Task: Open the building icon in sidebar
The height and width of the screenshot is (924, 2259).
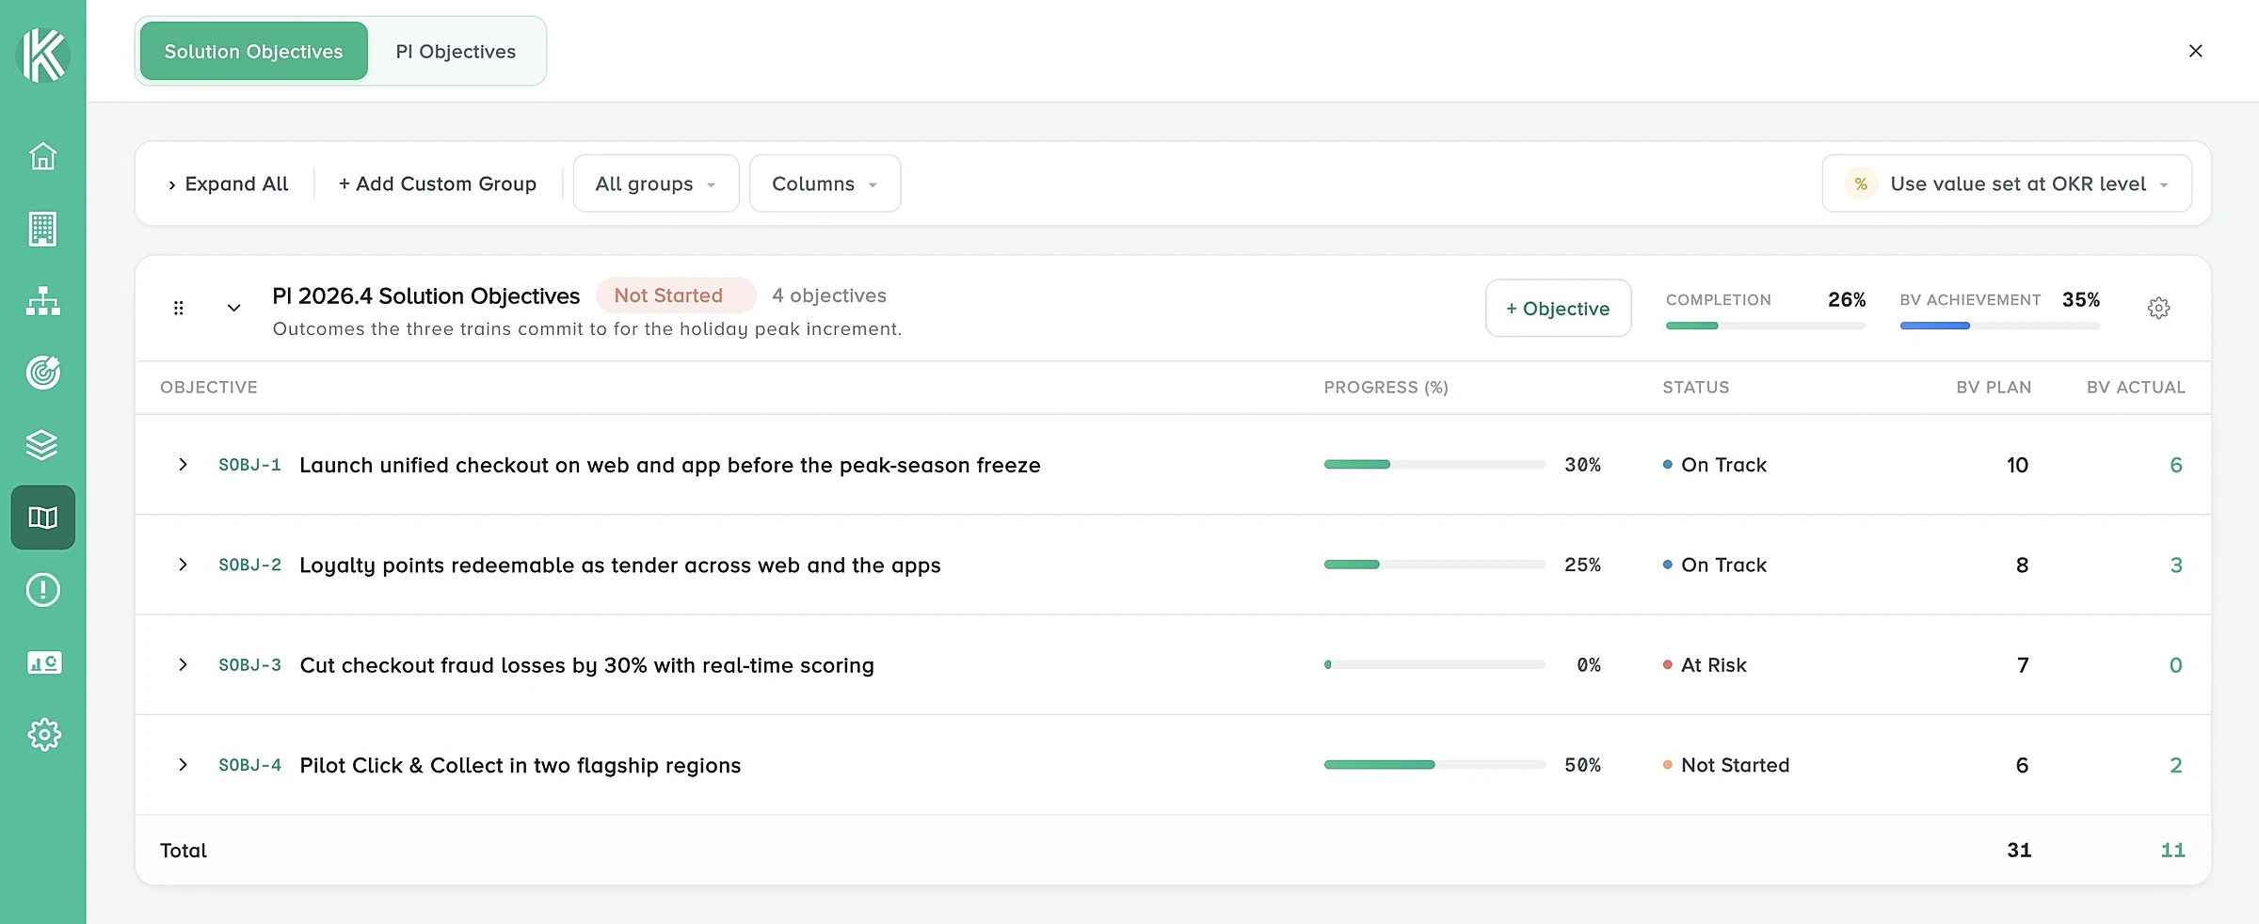Action: tap(42, 229)
